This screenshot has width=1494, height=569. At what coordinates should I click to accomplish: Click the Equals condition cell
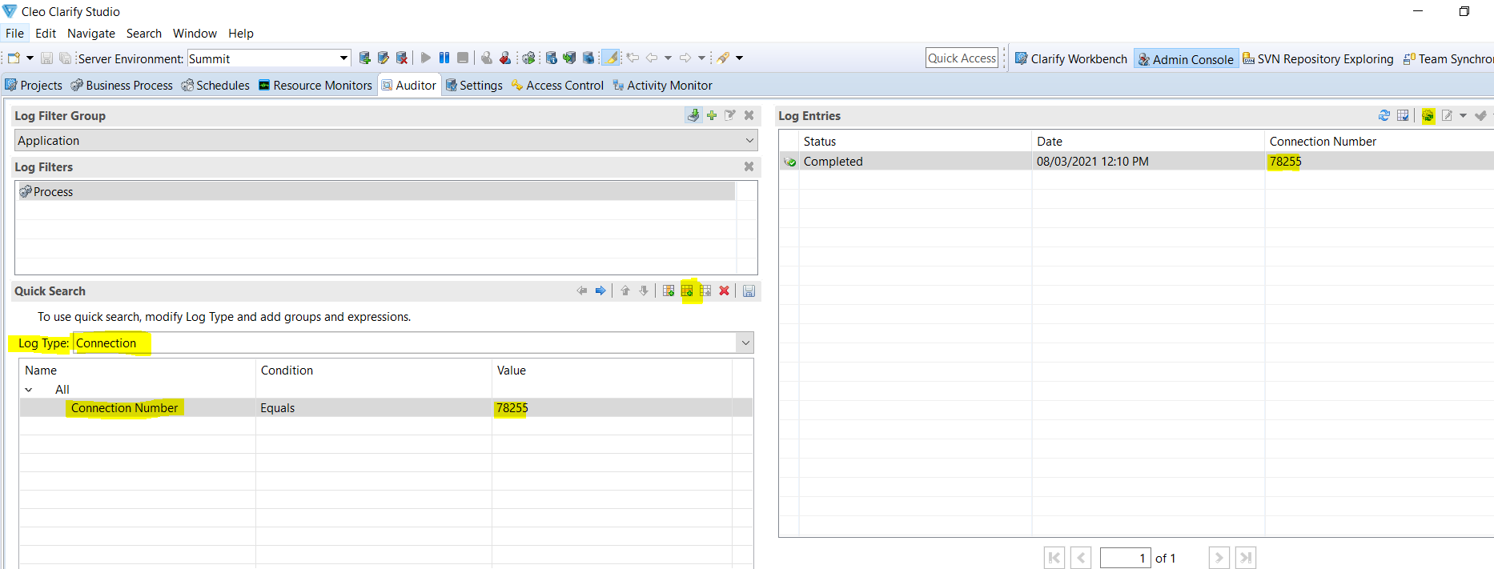click(373, 407)
